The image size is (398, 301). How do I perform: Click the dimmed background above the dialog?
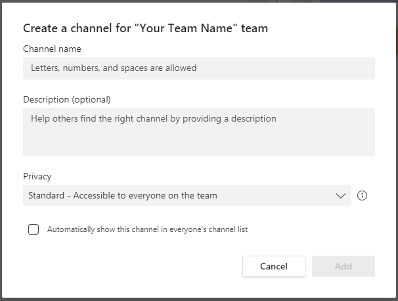pos(197,3)
